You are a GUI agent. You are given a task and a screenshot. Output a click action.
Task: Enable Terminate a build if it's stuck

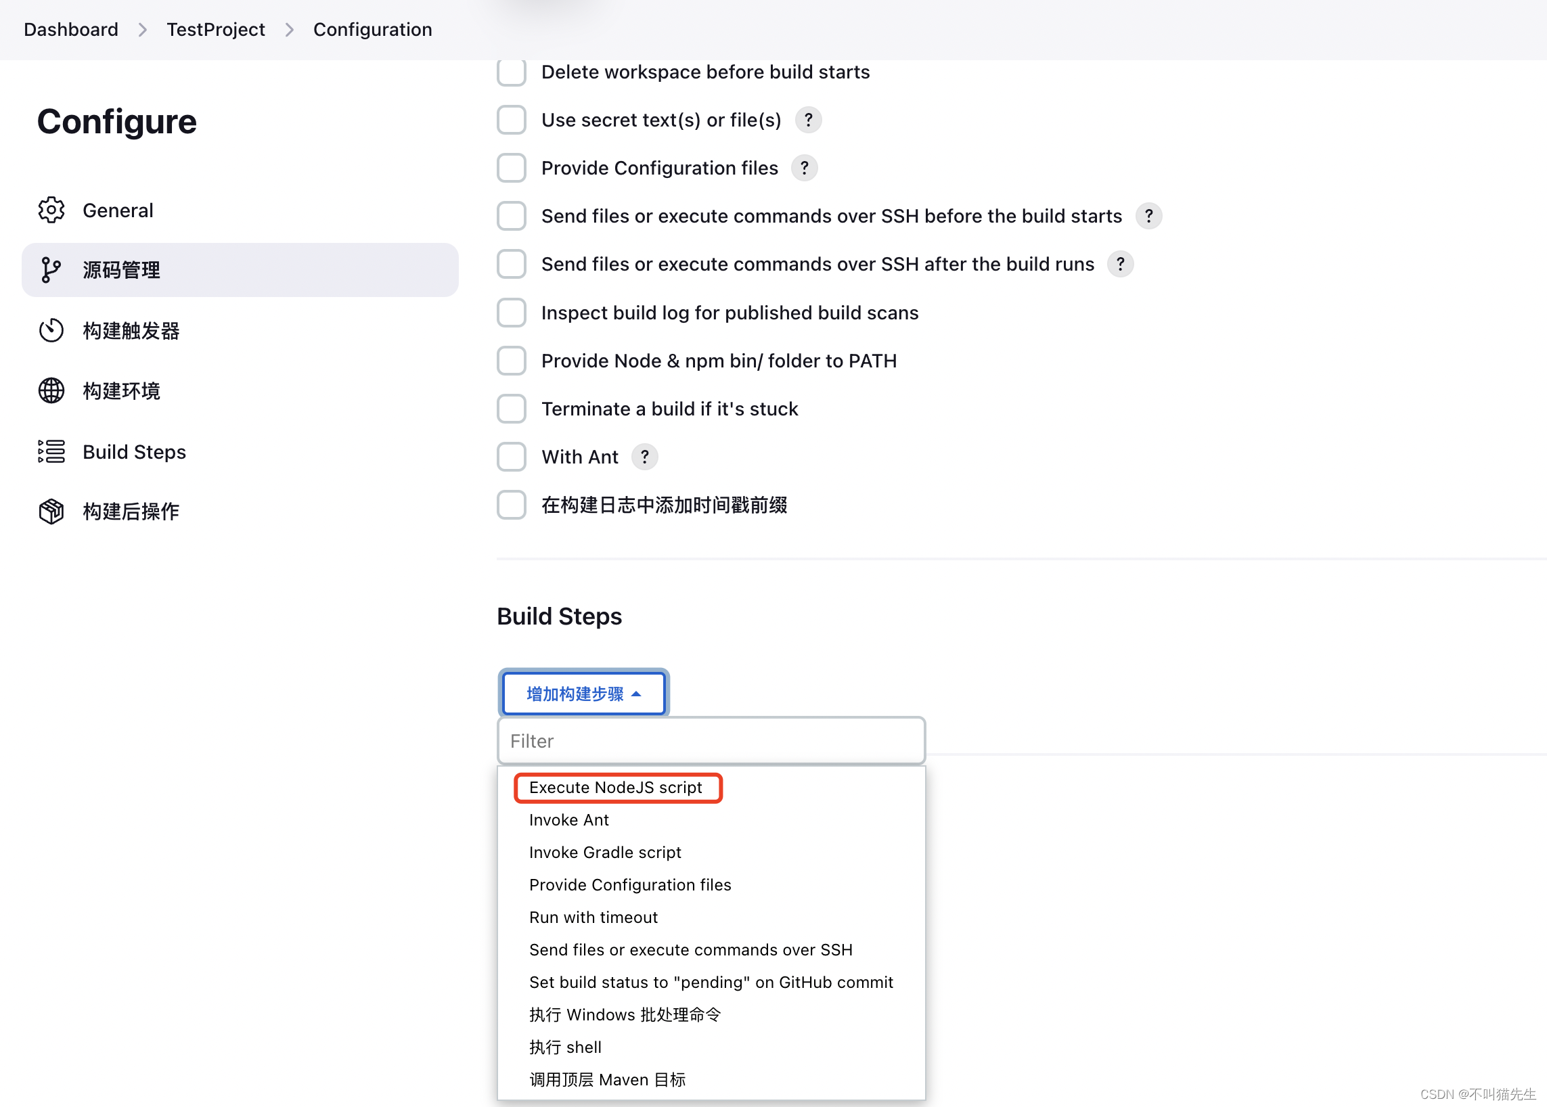pos(512,409)
